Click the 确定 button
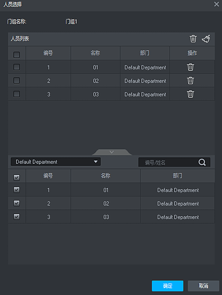Screen dimensions: 222x295 pyautogui.click(x=167, y=286)
